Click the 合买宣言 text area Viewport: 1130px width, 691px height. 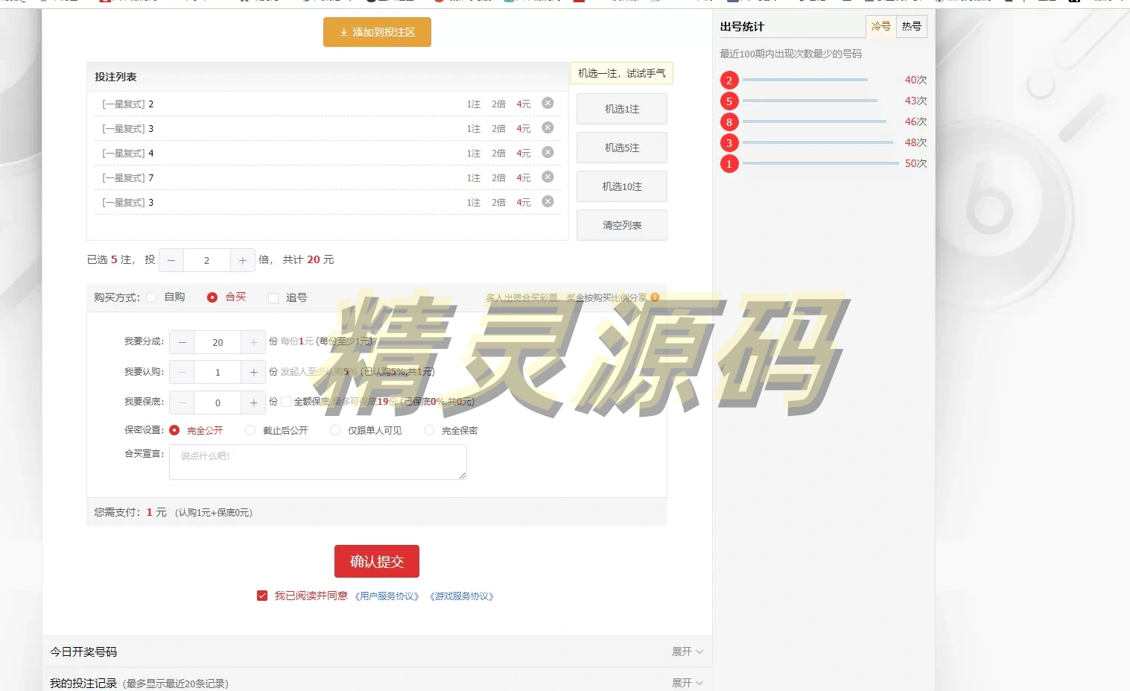pos(318,462)
